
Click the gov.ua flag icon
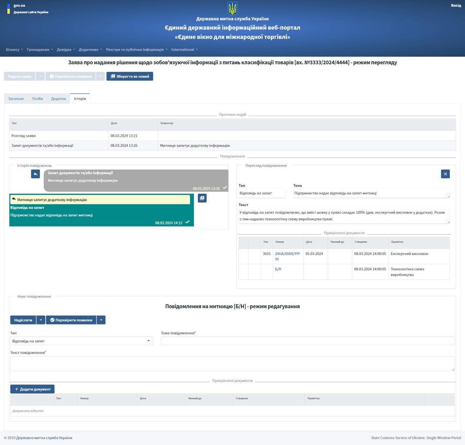click(x=9, y=9)
